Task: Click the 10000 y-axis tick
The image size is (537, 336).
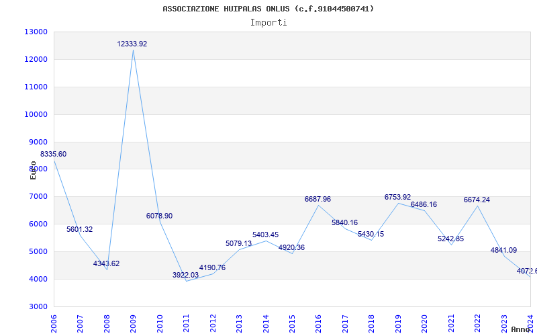Action: pos(36,114)
